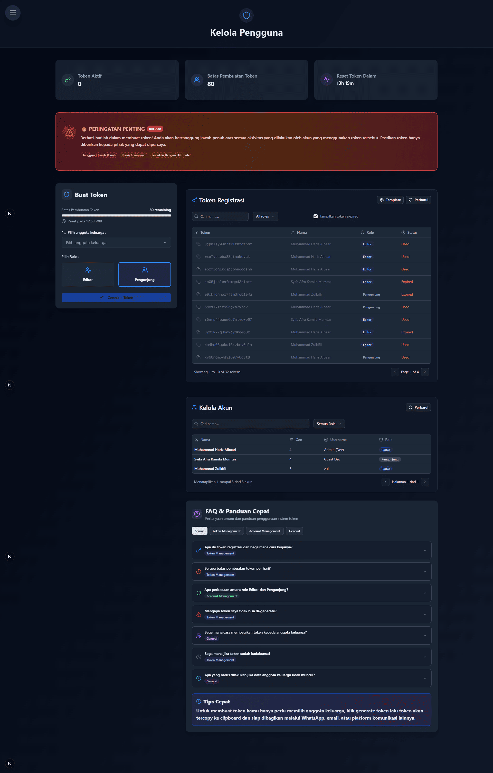Click the Risiko Keamanan tag
Viewport: 493px width, 773px height.
coord(134,155)
